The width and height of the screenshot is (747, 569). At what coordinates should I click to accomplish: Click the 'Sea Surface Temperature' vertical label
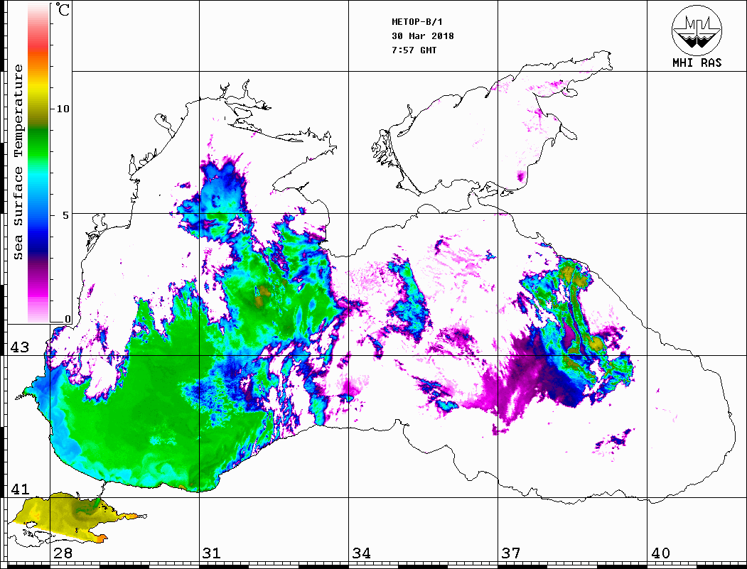(x=18, y=162)
